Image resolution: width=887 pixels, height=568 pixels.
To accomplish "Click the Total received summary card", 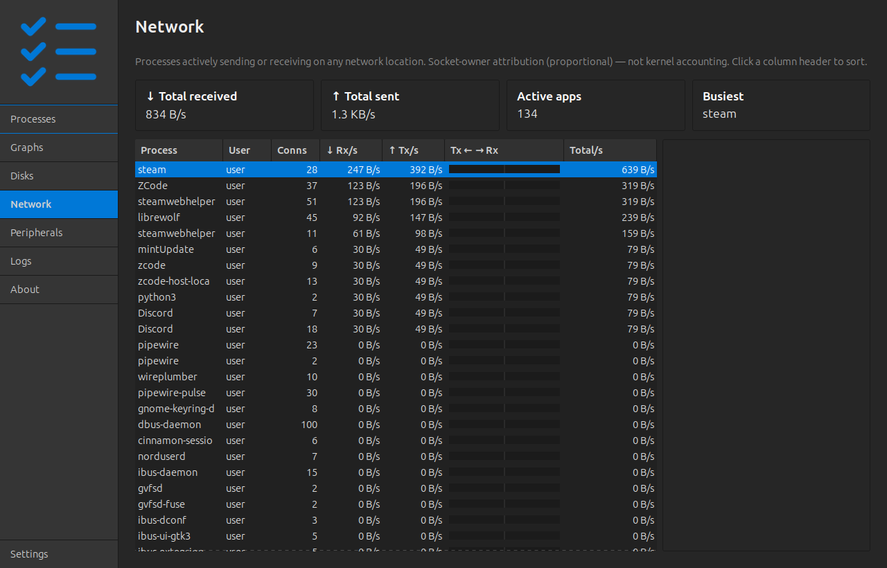I will click(x=225, y=105).
